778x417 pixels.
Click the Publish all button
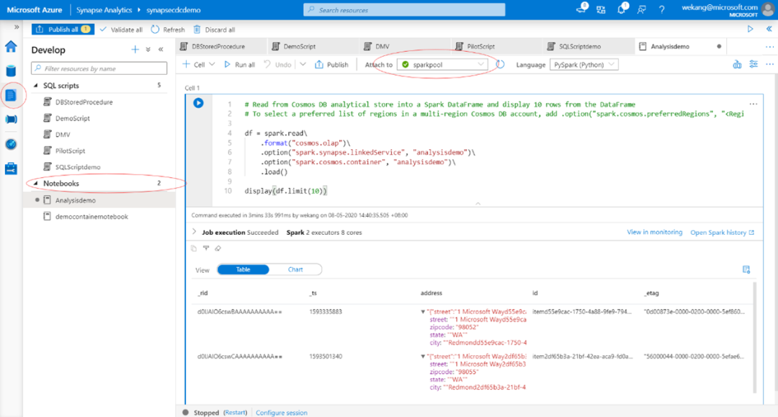(63, 30)
